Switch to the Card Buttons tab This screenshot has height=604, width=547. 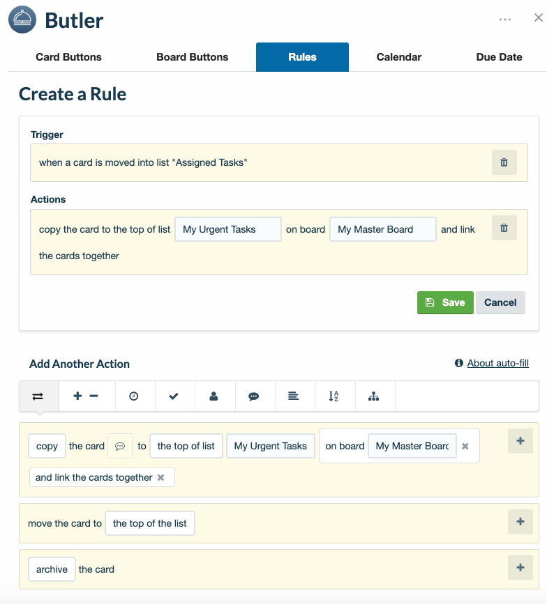(68, 57)
